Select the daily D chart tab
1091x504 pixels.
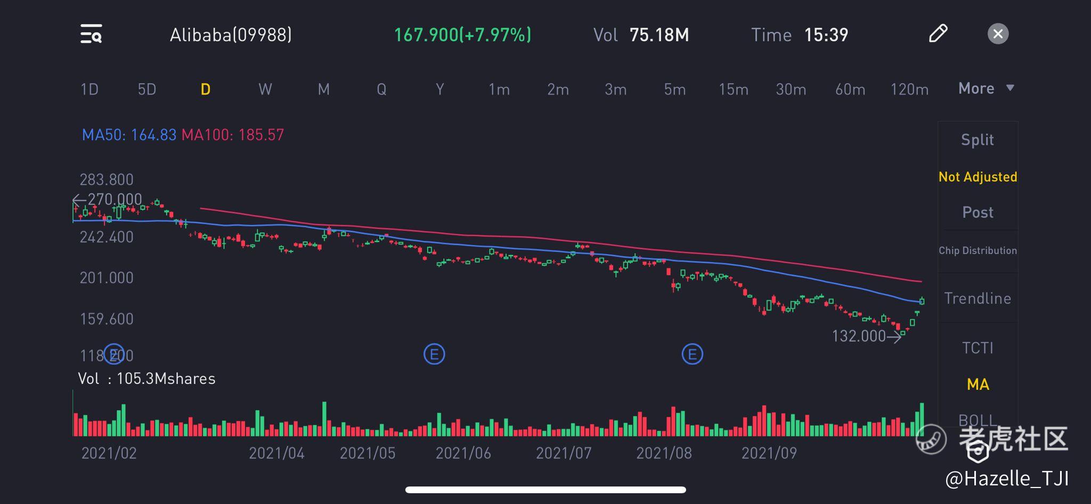coord(206,89)
